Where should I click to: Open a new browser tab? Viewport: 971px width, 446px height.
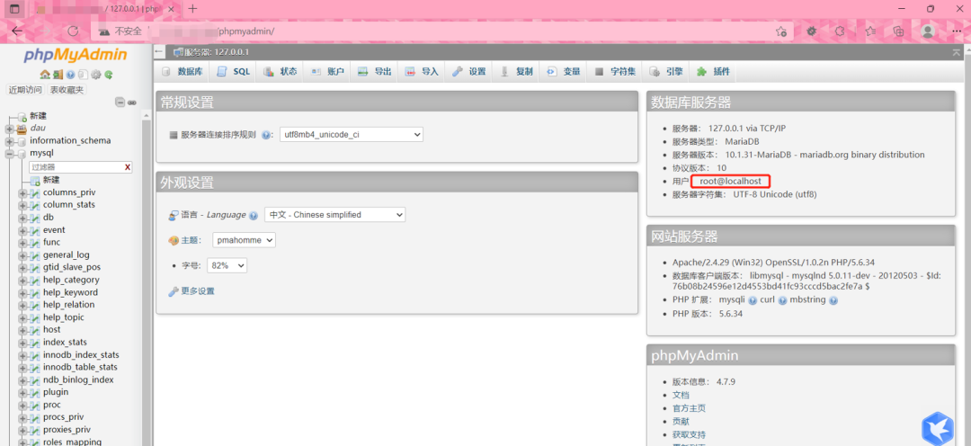tap(192, 9)
